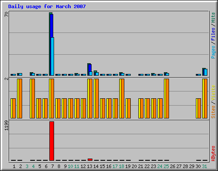Select the small red KBytes bar for day 13
The image size is (218, 171).
click(x=90, y=159)
